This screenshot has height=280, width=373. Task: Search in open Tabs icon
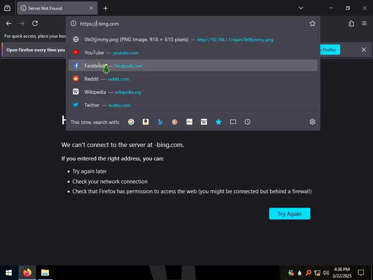tap(233, 122)
